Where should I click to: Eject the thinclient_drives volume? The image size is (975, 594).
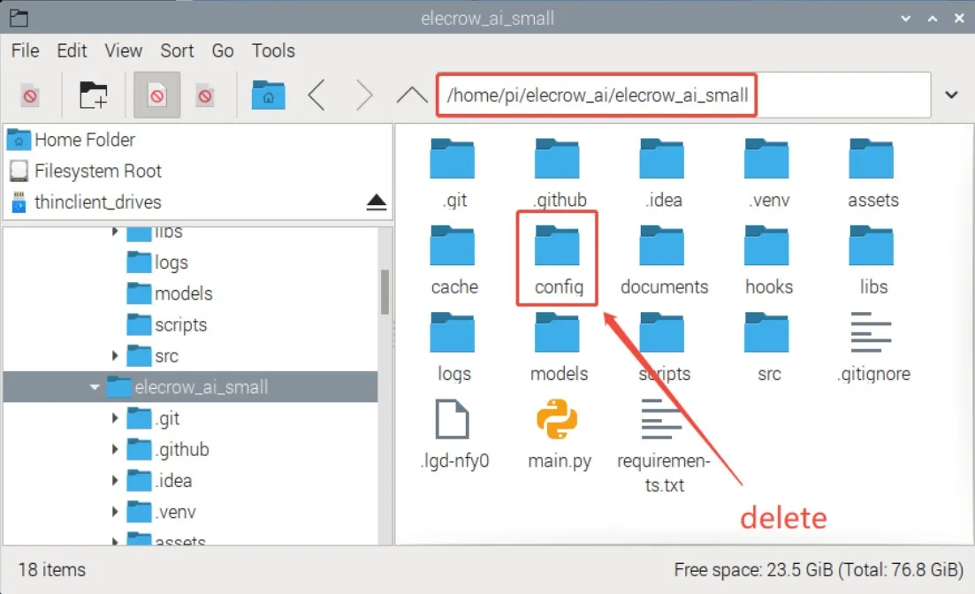click(x=377, y=202)
